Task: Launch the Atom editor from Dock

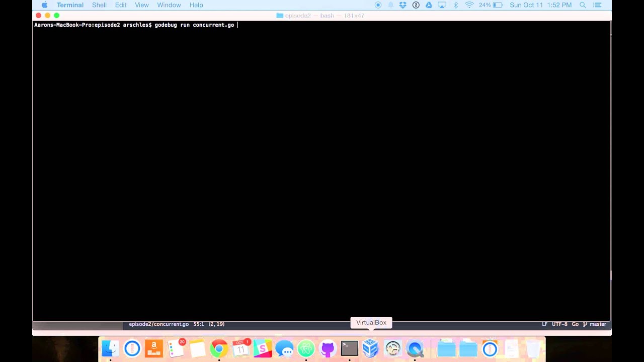Action: click(306, 348)
